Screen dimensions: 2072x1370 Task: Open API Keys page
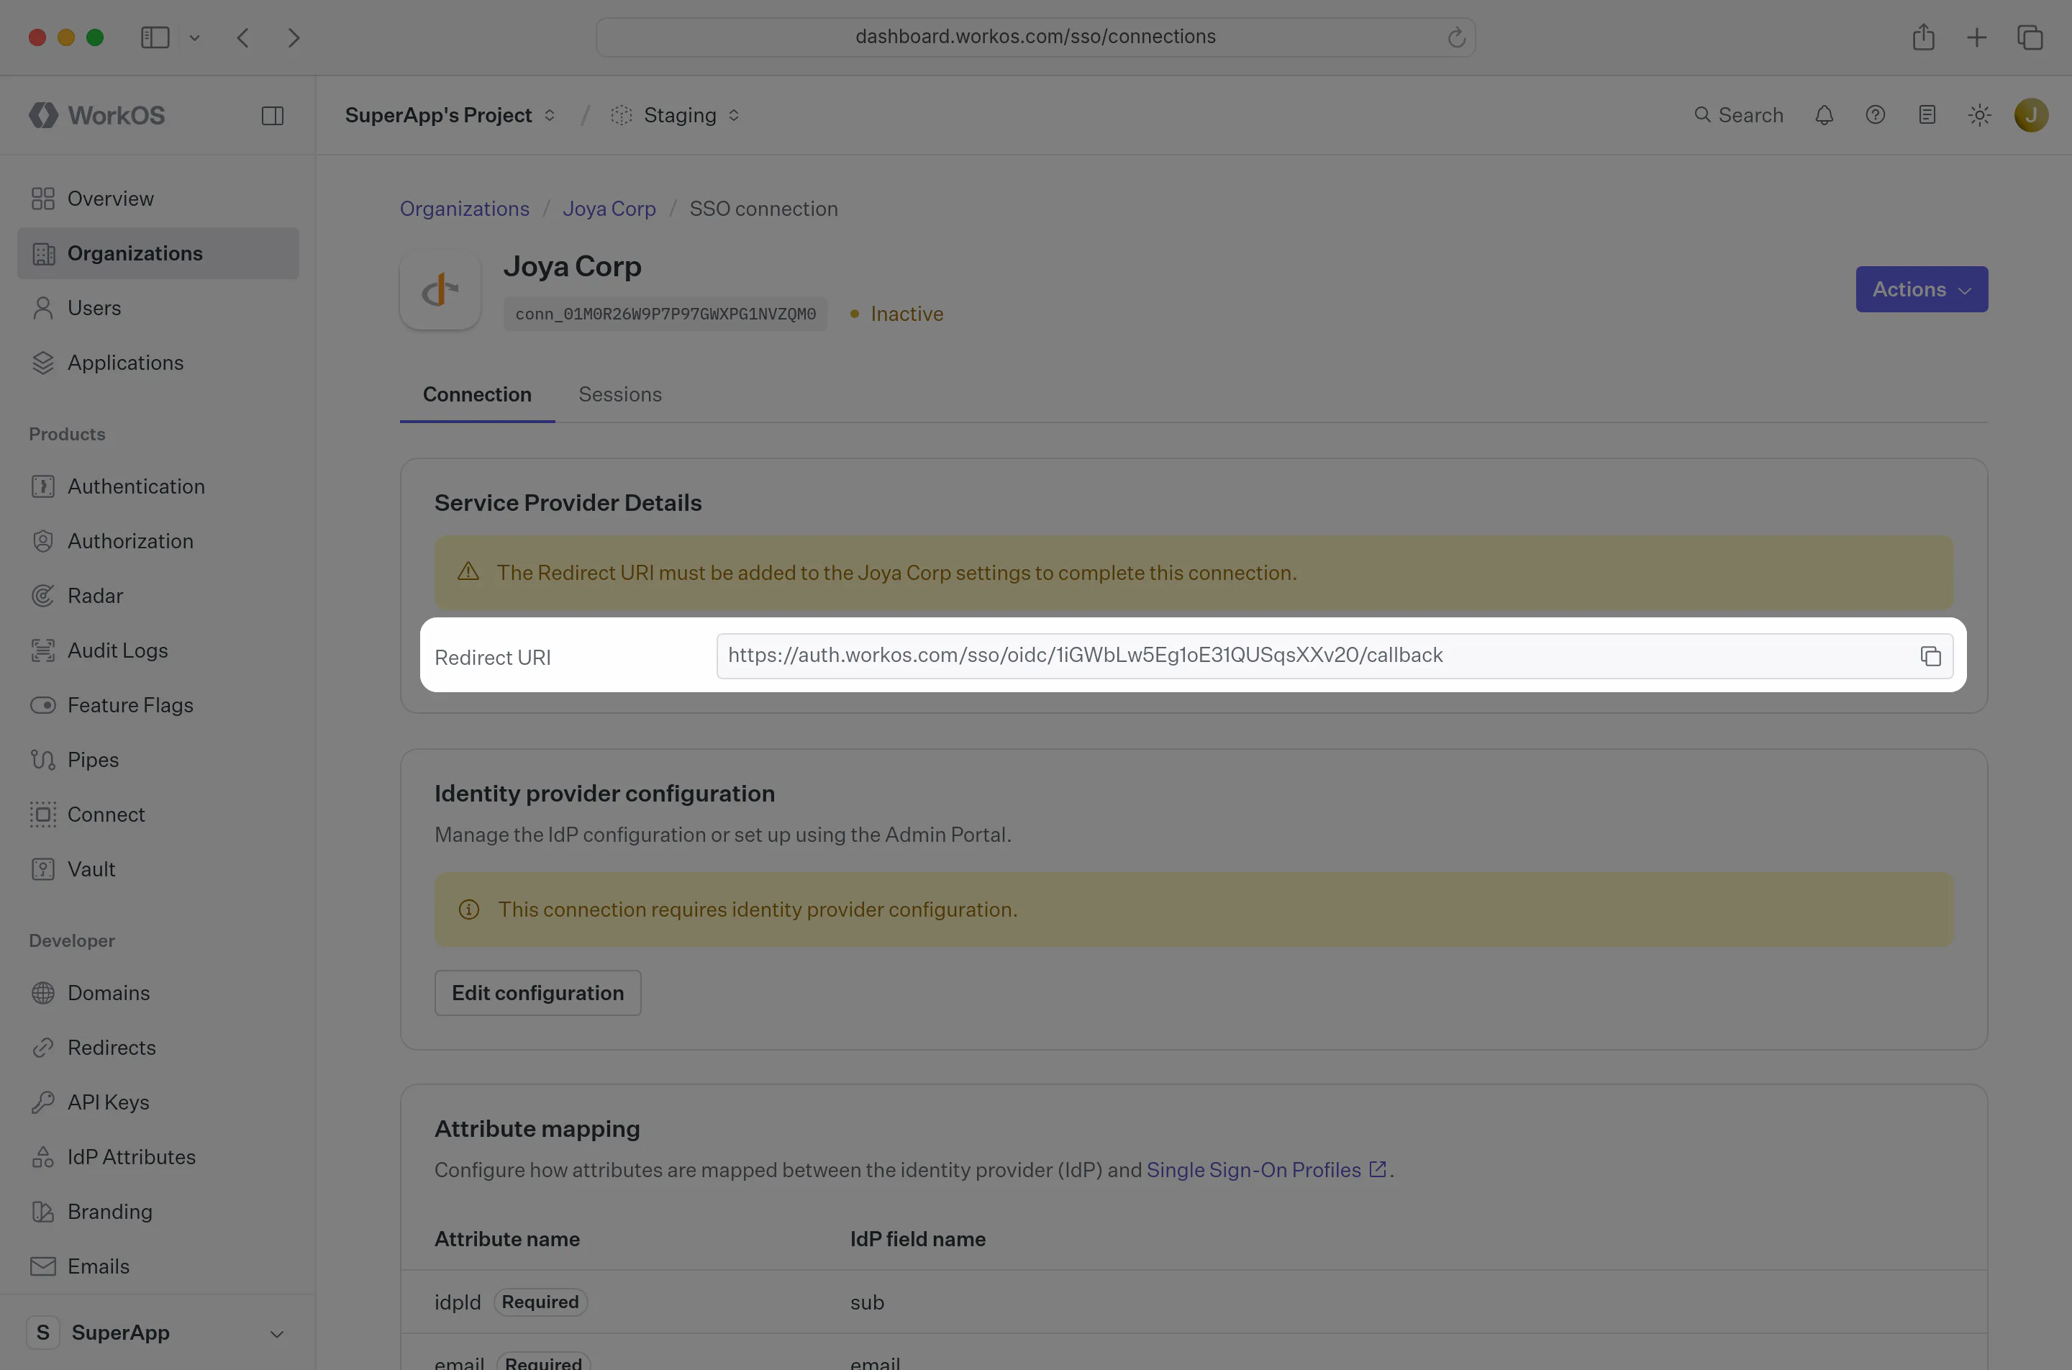pos(158,1102)
